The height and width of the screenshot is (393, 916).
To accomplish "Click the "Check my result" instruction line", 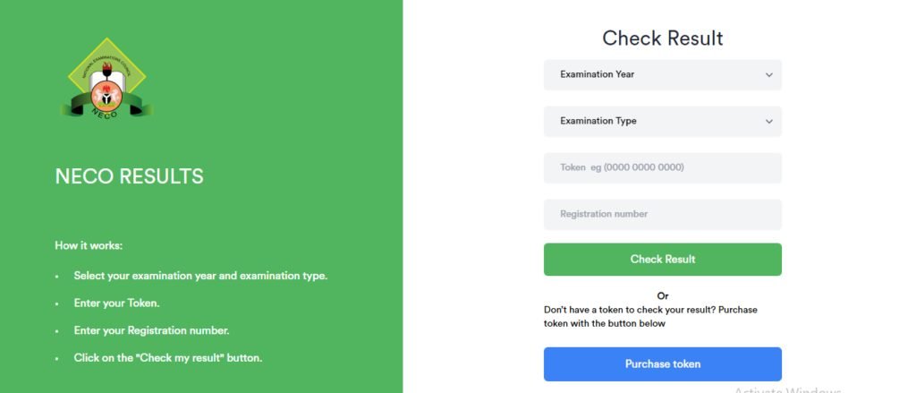I will tap(167, 359).
